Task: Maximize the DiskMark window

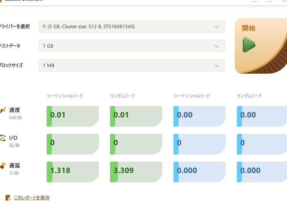Action: [269, 1]
